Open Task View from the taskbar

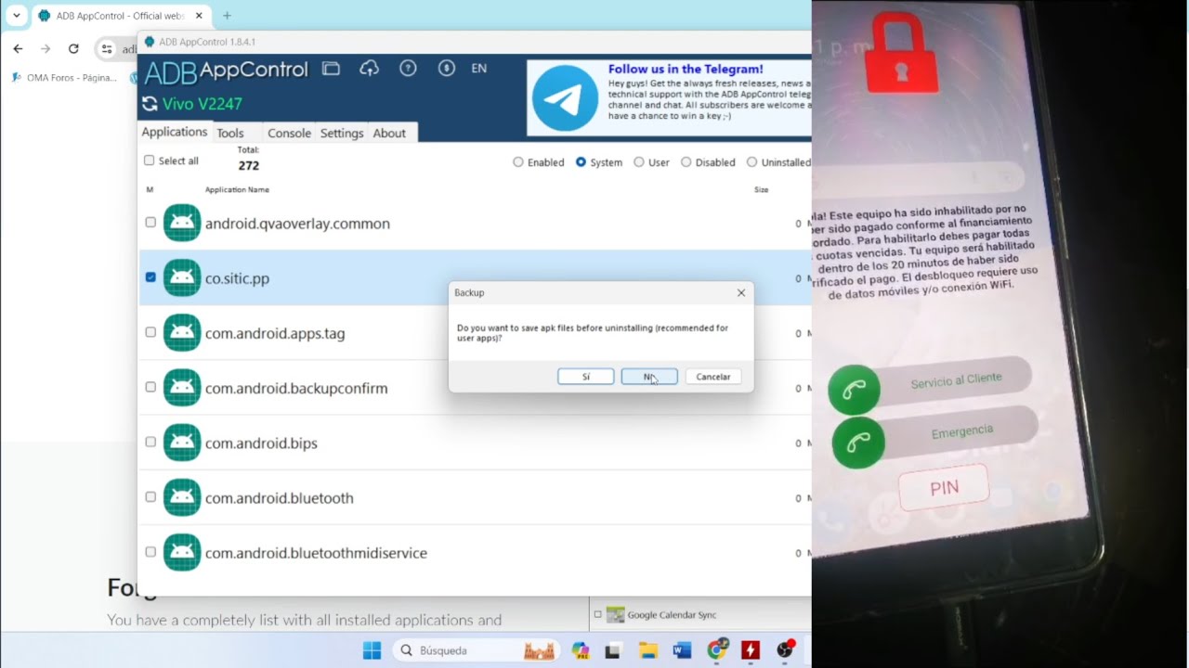612,650
